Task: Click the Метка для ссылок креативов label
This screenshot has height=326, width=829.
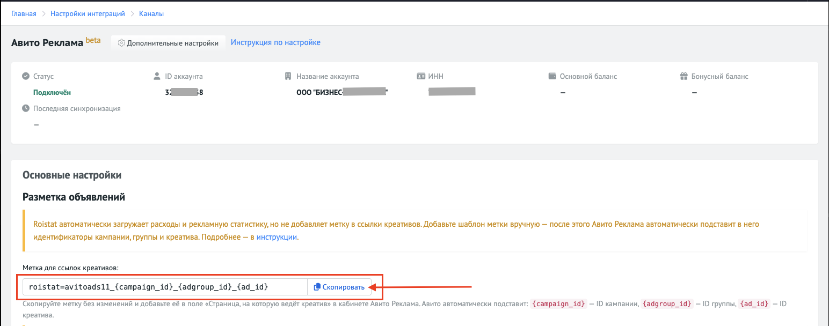Action: point(70,268)
